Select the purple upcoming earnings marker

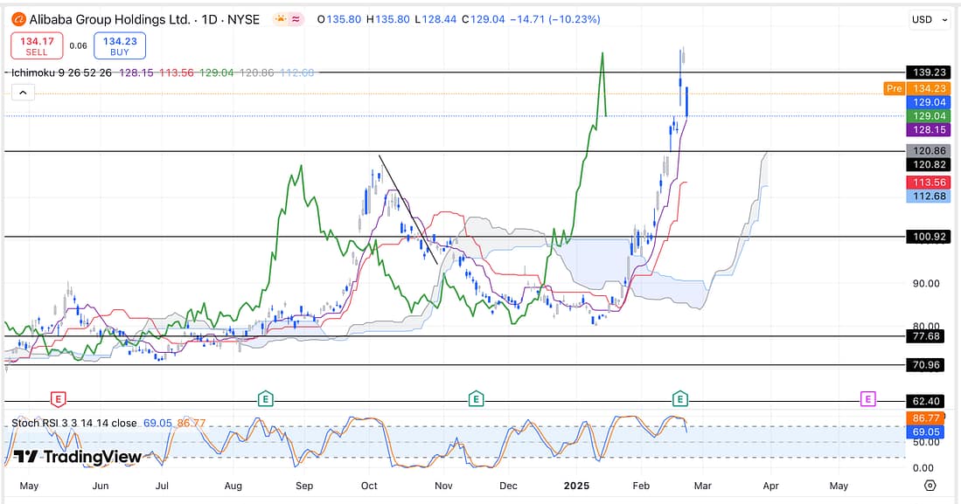point(867,399)
